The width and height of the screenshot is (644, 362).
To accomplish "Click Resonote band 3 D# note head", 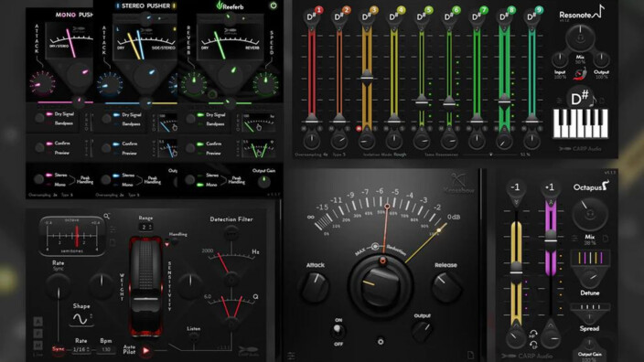I will pos(366,16).
